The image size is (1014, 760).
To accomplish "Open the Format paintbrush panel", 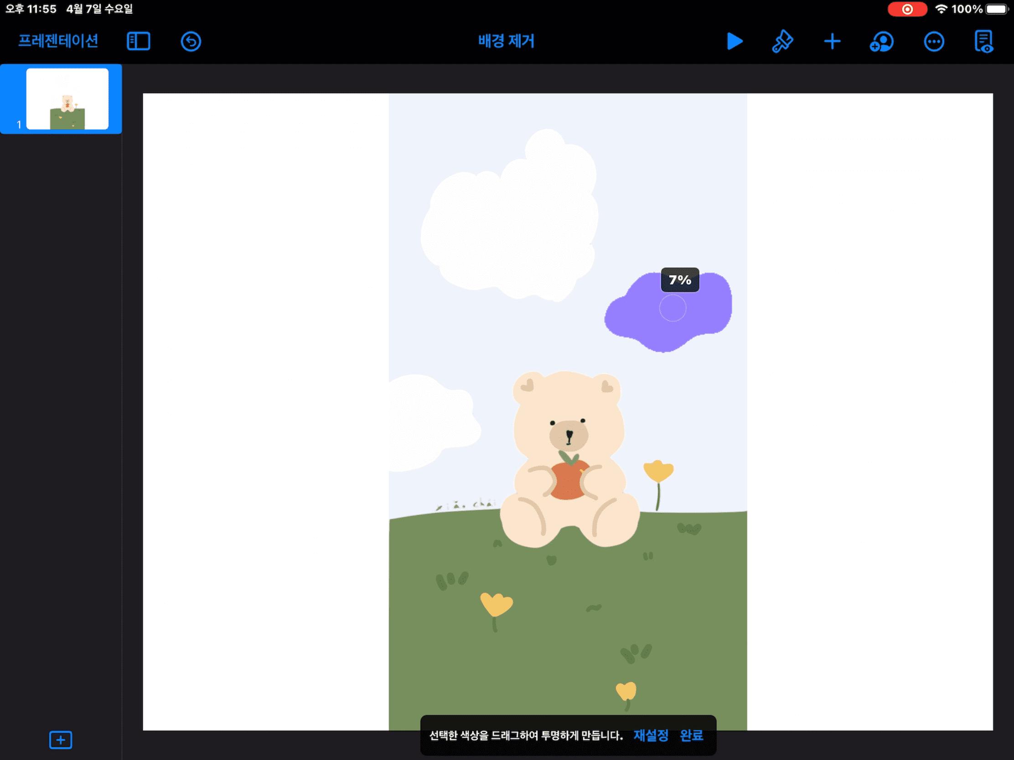I will coord(782,41).
